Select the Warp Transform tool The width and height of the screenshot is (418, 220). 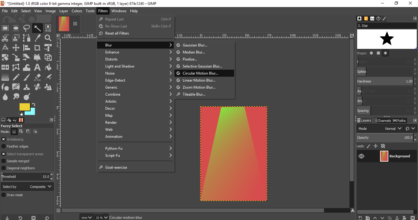[x=27, y=67]
